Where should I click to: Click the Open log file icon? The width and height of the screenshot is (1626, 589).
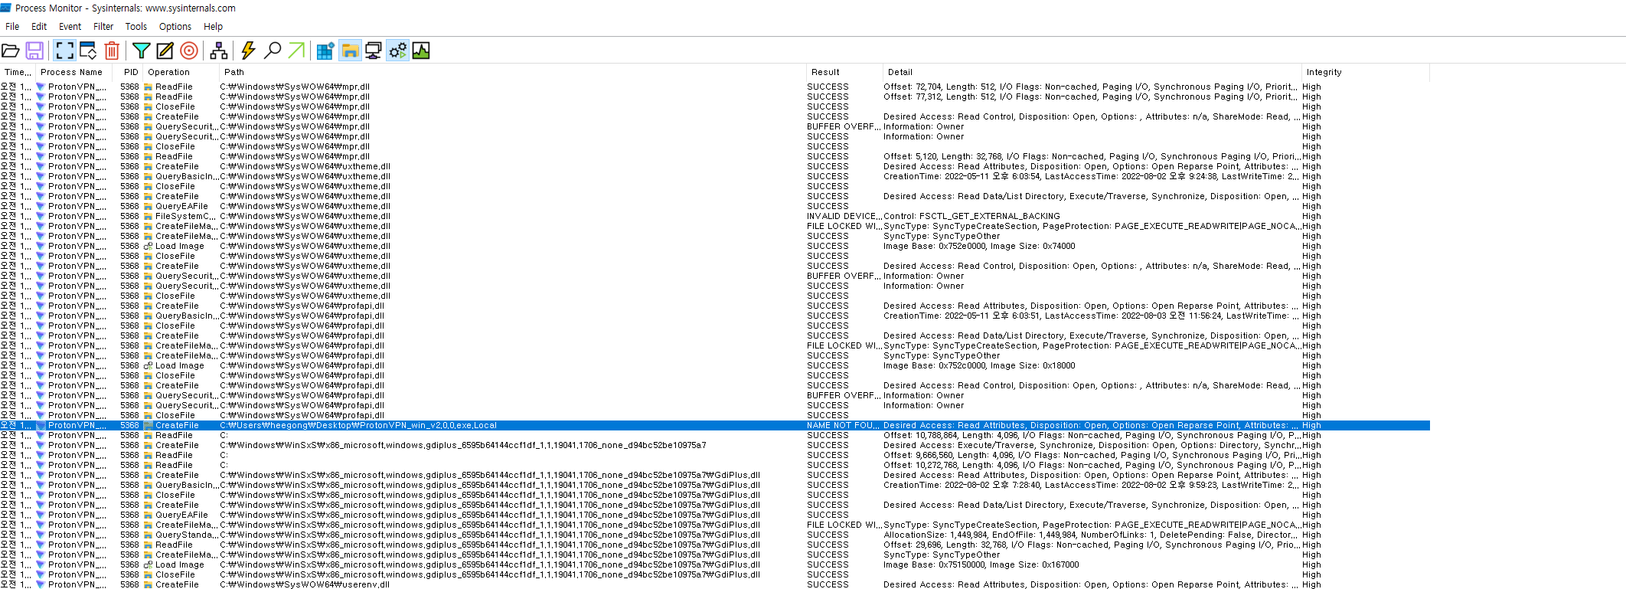[11, 51]
